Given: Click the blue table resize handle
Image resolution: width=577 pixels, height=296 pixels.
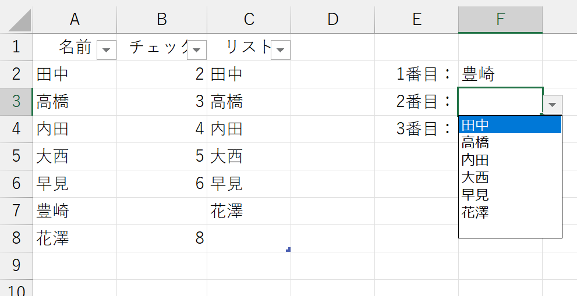Looking at the screenshot, I should (x=288, y=249).
